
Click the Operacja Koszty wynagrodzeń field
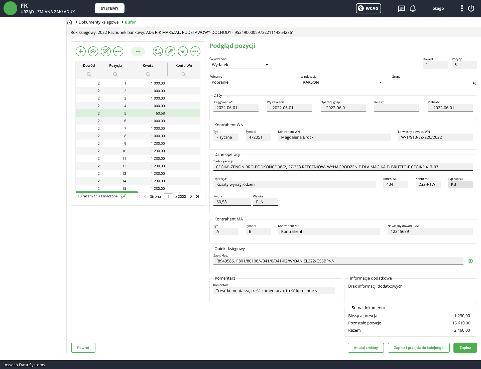point(295,184)
